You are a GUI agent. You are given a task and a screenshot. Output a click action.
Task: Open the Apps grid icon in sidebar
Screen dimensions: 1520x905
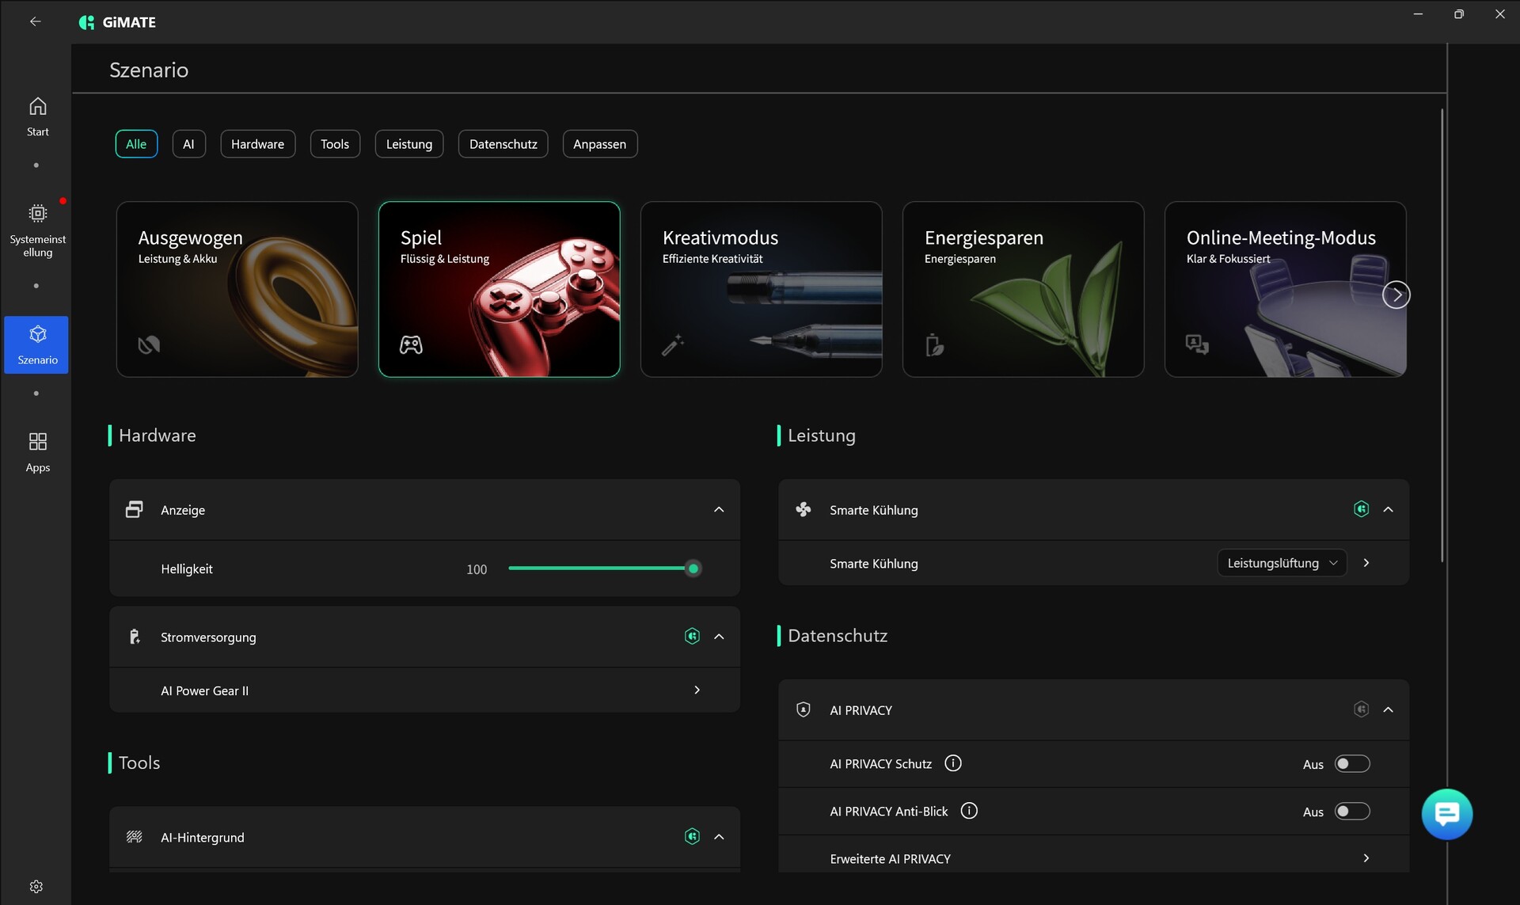tap(37, 442)
